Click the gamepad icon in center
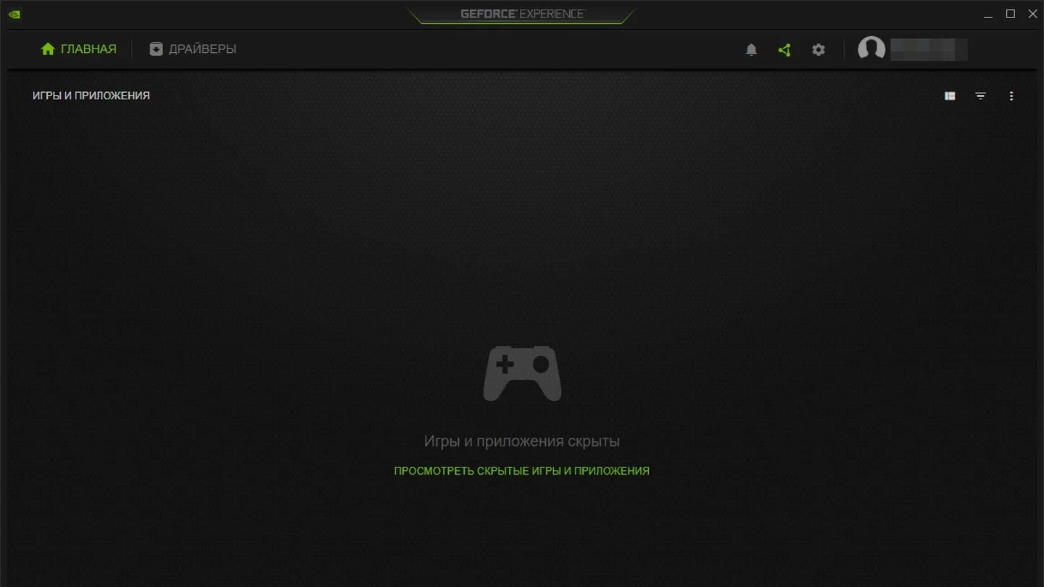 point(522,373)
